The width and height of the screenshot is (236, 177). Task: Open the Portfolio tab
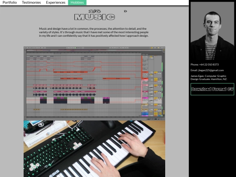pos(10,3)
